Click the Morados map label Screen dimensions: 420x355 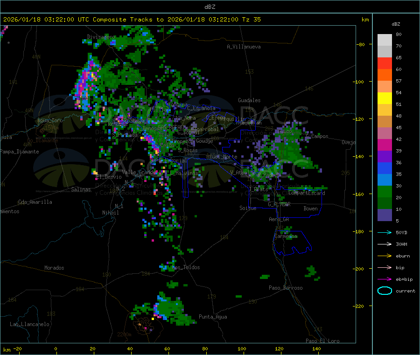tap(55, 268)
